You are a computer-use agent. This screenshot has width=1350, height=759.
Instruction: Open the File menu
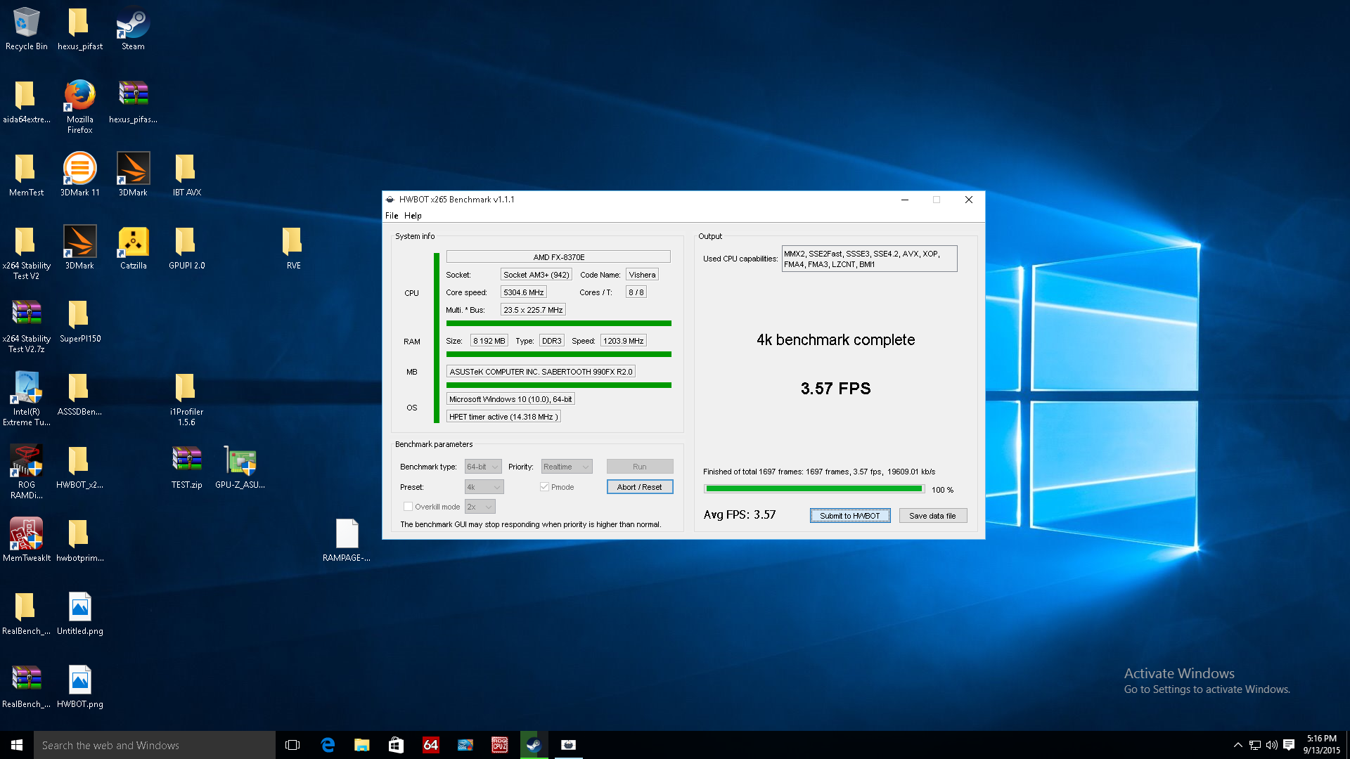pos(392,216)
